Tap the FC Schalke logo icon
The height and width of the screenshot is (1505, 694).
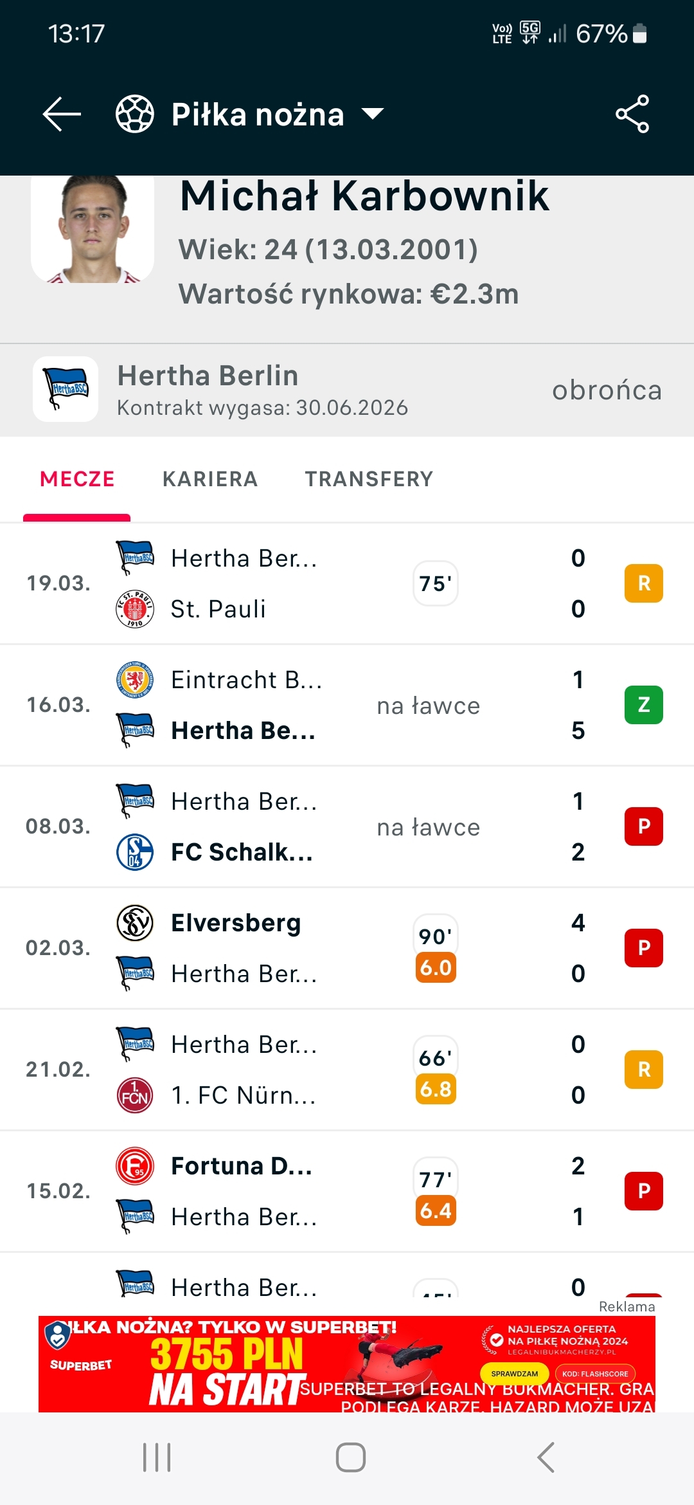coord(135,852)
